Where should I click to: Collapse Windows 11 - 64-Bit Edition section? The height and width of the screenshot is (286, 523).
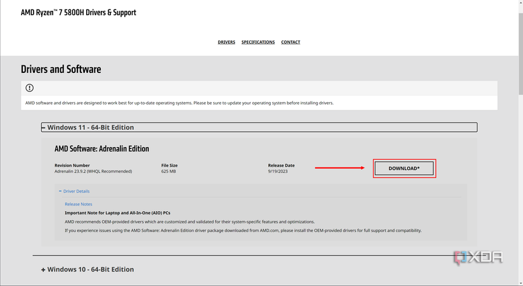[259, 127]
